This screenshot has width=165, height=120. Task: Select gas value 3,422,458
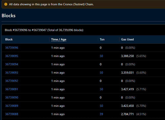(127, 106)
